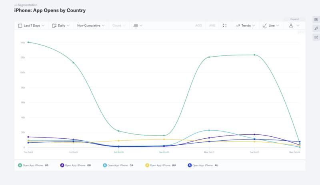Image resolution: width=320 pixels, height=185 pixels.
Task: Click the pencil edit icon in the sidebar
Action: click(x=316, y=28)
